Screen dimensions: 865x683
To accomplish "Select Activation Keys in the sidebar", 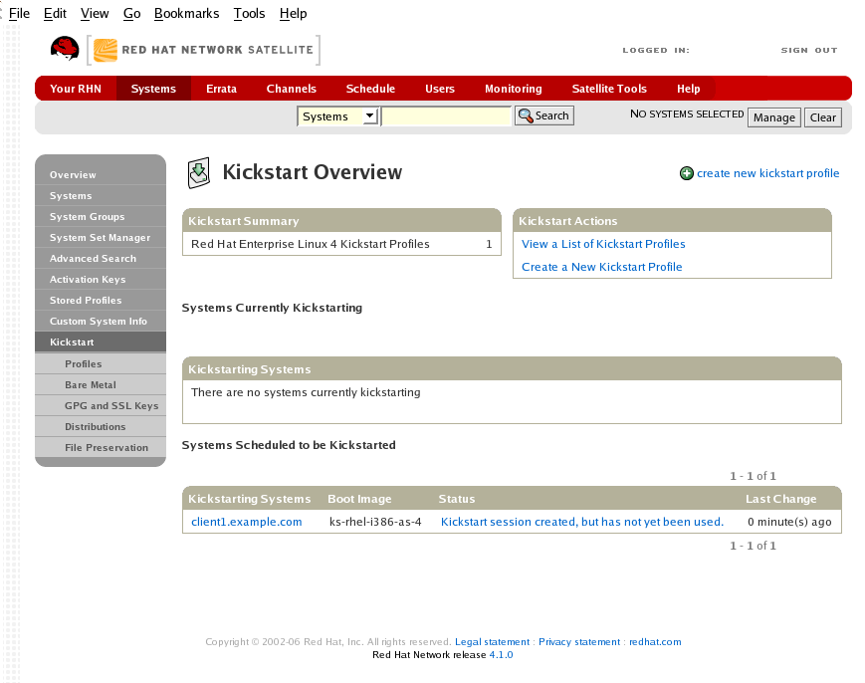I will (88, 280).
